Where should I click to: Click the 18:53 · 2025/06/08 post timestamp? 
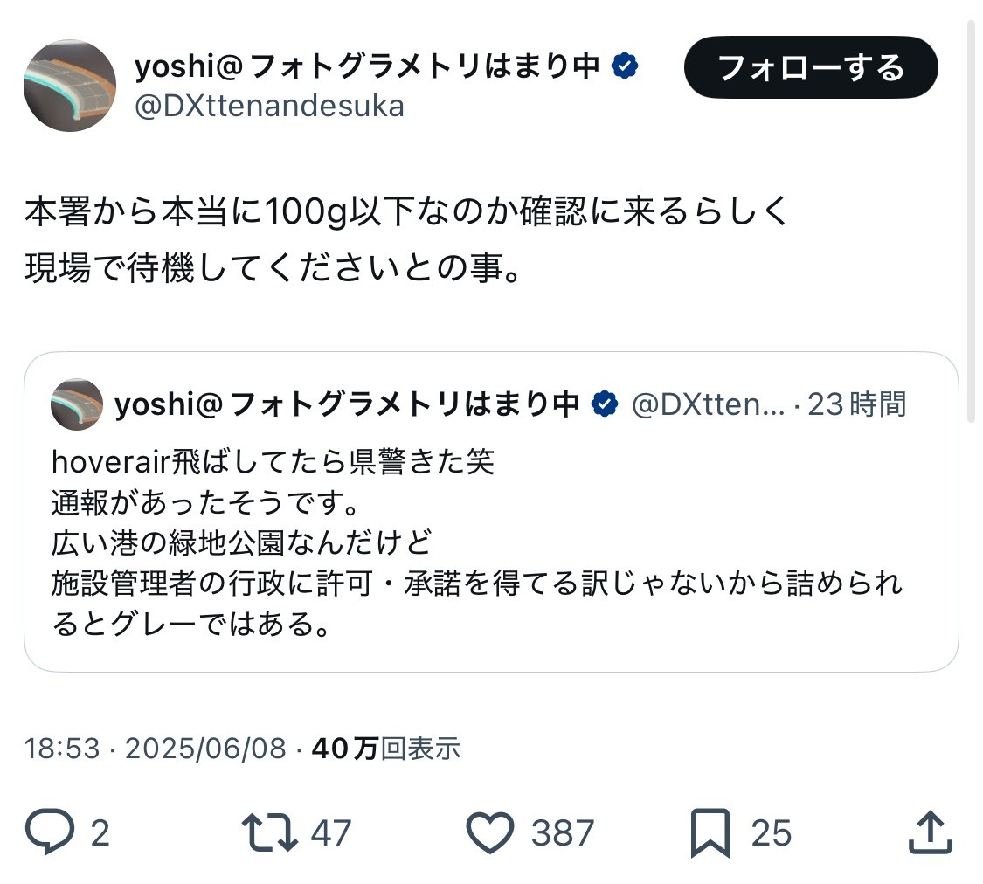(155, 748)
